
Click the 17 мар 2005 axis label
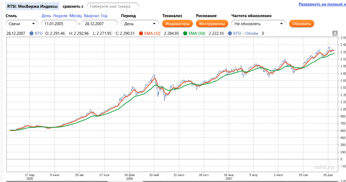pos(30,177)
